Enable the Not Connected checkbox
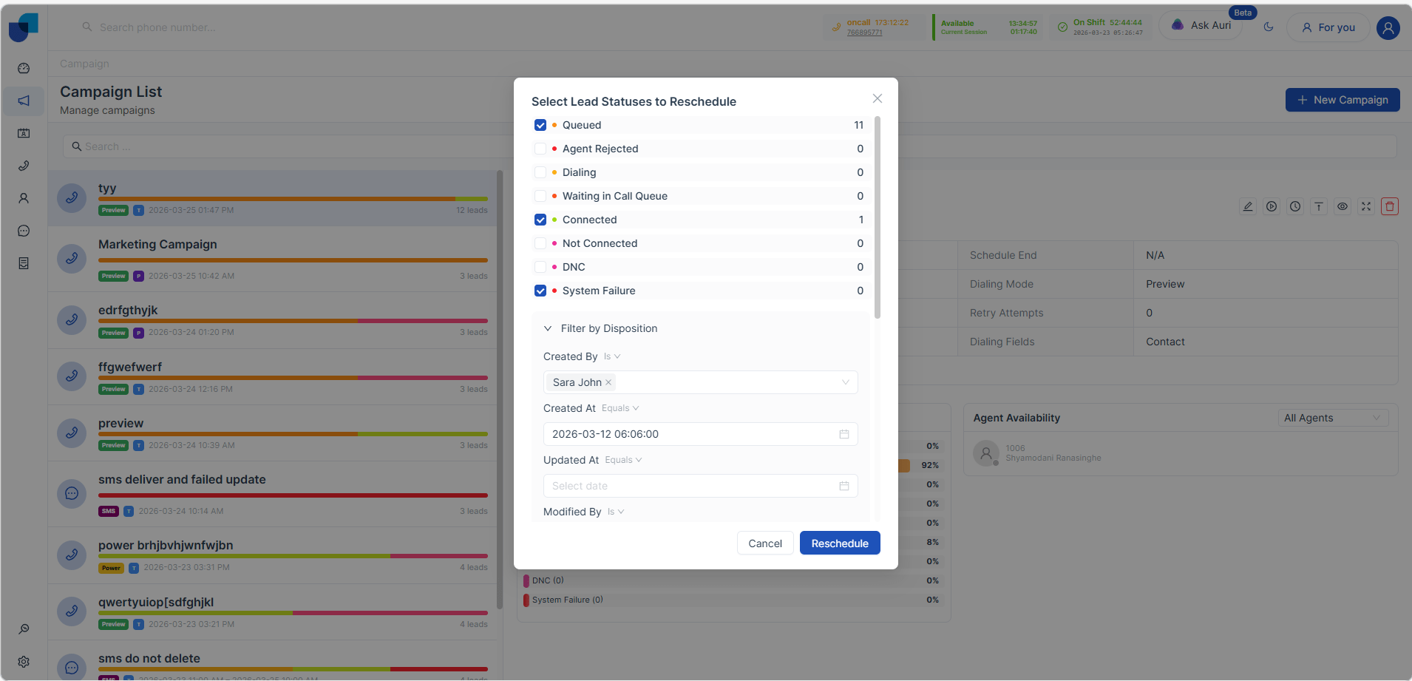The image size is (1412, 681). coord(540,243)
